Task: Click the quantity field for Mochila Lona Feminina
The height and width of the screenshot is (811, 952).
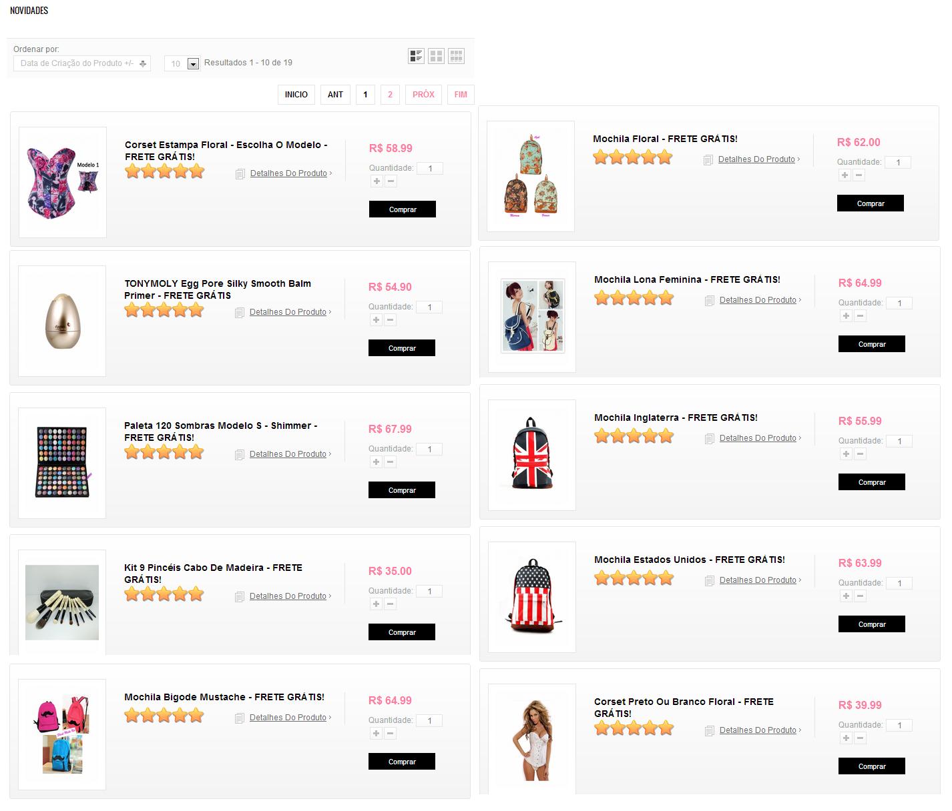Action: pos(899,303)
